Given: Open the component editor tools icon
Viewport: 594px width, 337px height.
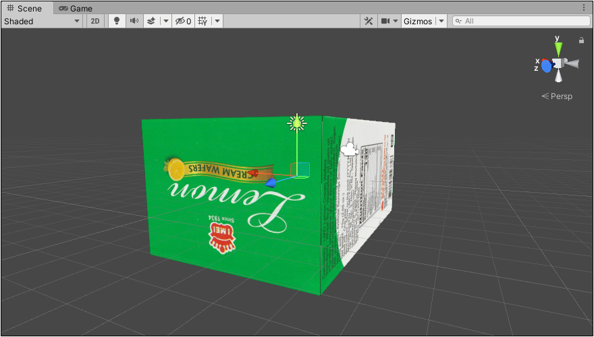Looking at the screenshot, I should tap(368, 21).
